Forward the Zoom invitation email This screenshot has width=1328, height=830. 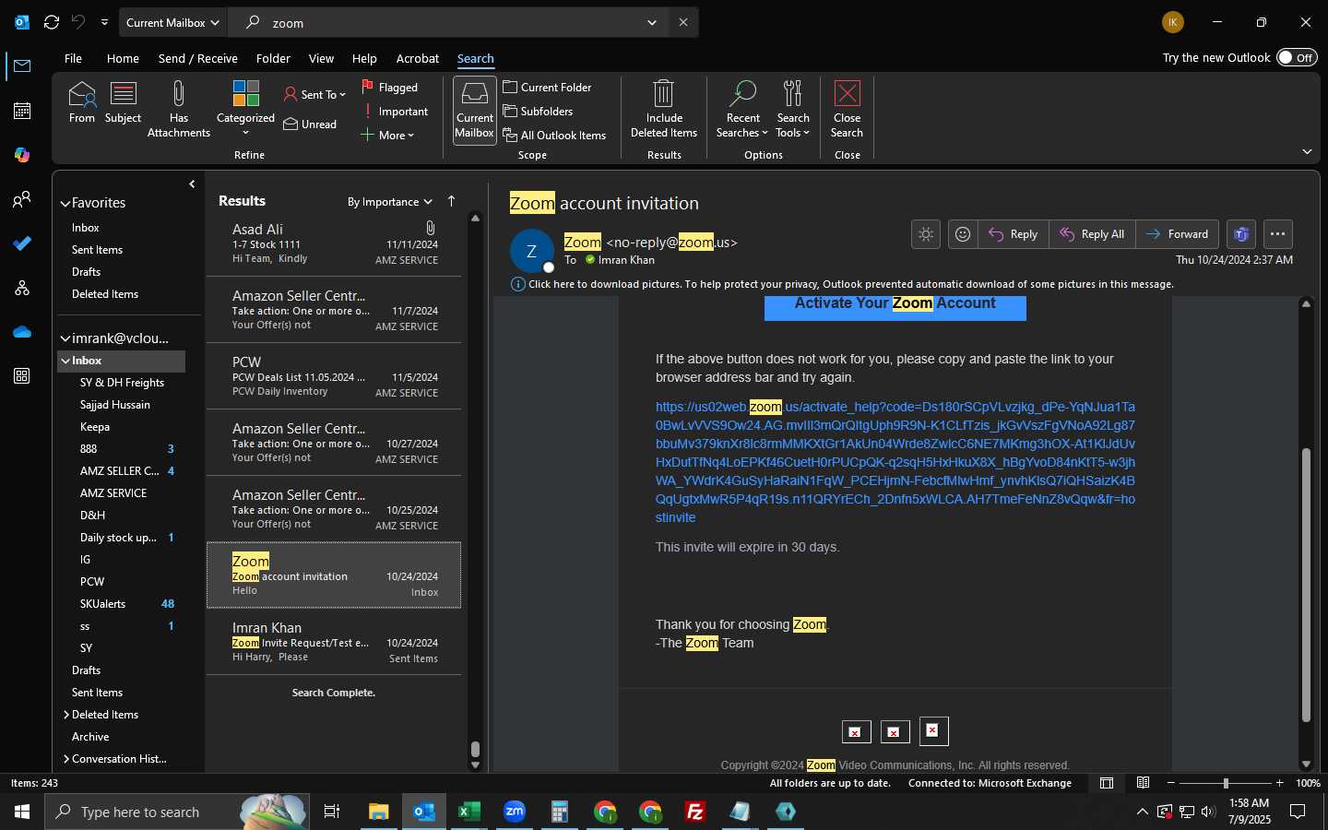click(x=1178, y=234)
